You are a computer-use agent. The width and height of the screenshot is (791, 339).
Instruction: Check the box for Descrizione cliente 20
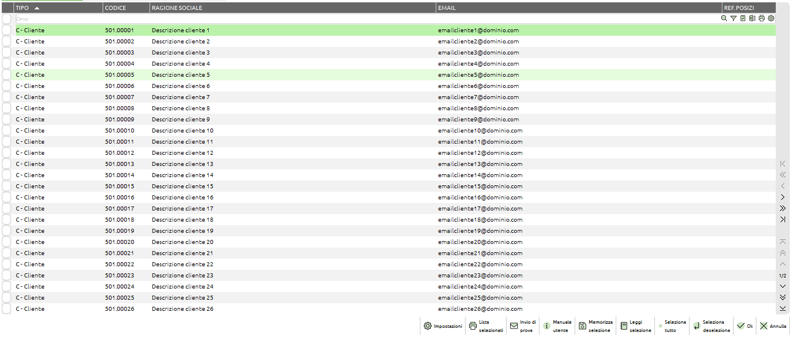point(6,242)
